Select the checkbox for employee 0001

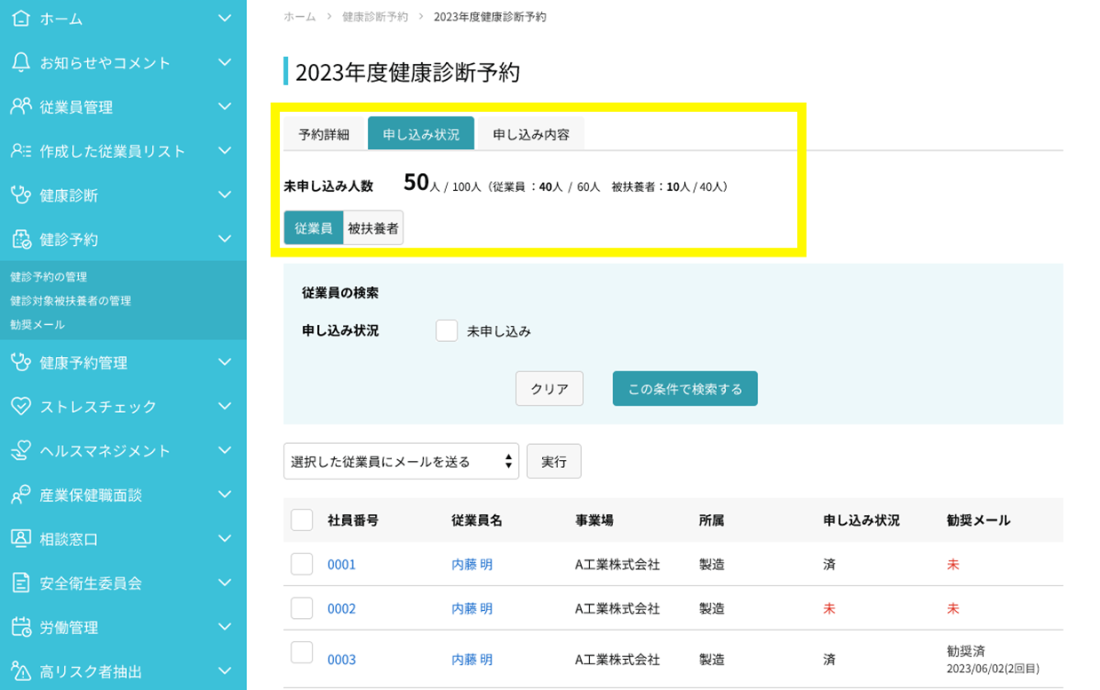tap(302, 564)
